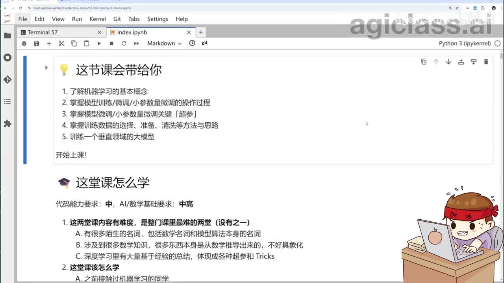Bookmark this page with the star icon
The width and height of the screenshot is (504, 283).
(x=457, y=8)
